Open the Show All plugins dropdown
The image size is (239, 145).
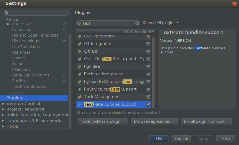pyautogui.click(x=168, y=23)
